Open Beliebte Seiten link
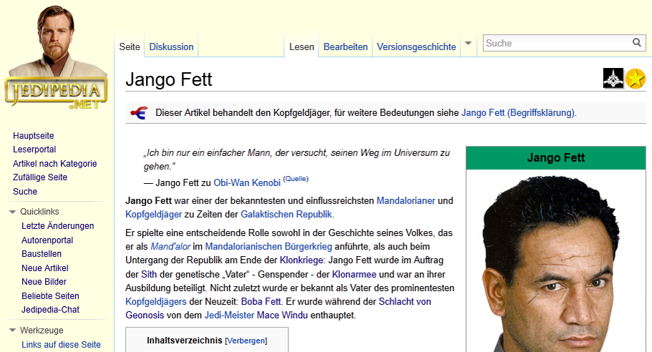 click(x=50, y=296)
